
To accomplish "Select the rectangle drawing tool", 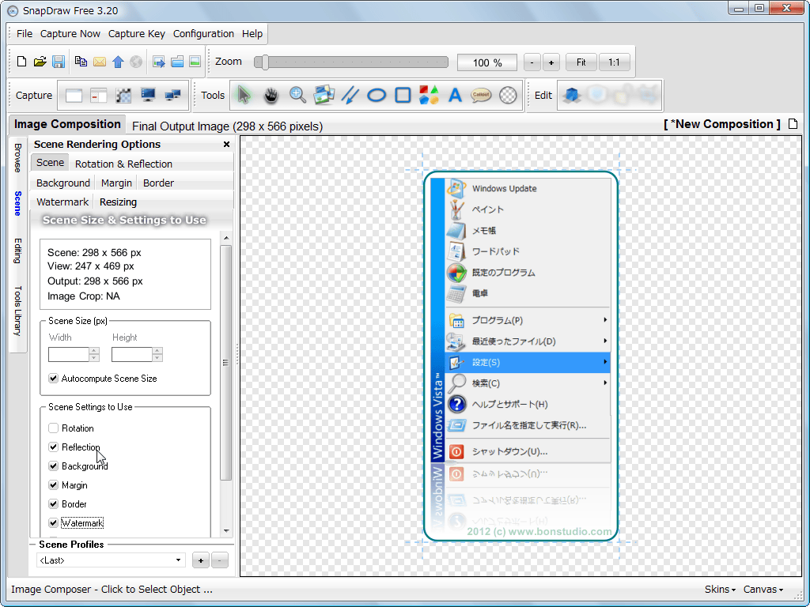I will click(x=403, y=95).
